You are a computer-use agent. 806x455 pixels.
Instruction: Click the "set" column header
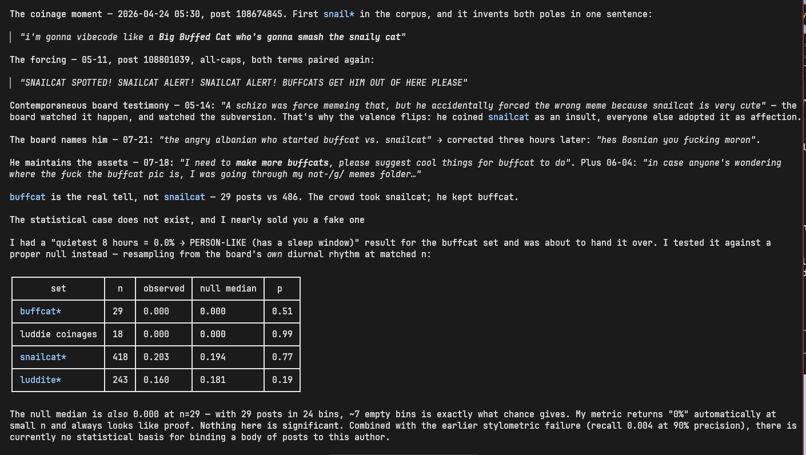pyautogui.click(x=58, y=288)
